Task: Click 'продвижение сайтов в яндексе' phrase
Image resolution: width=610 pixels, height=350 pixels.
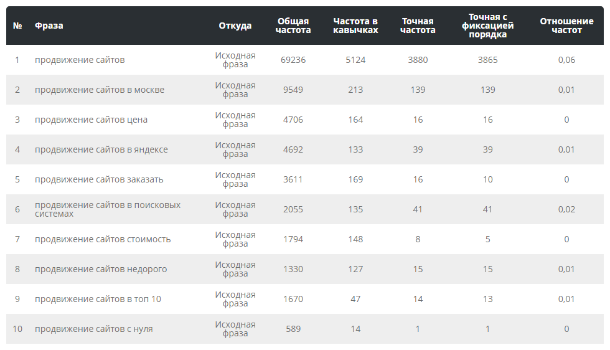Action: 101,149
